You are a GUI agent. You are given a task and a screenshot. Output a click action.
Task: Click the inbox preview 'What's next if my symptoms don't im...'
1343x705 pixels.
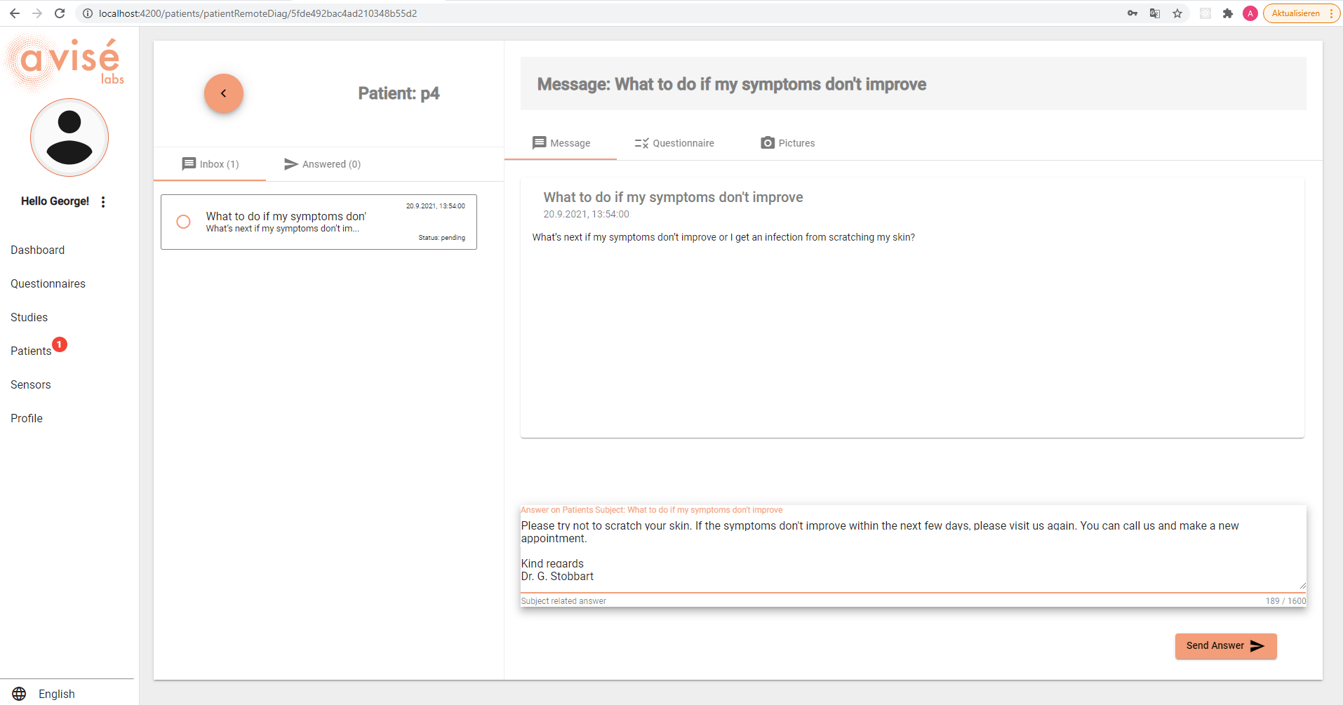[282, 229]
